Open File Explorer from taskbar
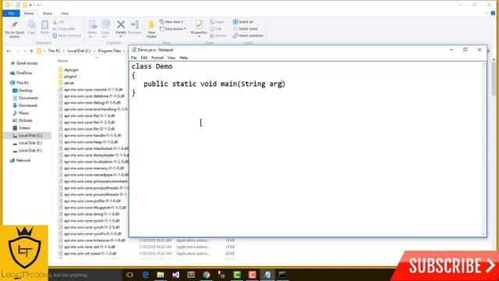Image resolution: width=499 pixels, height=281 pixels. (161, 274)
